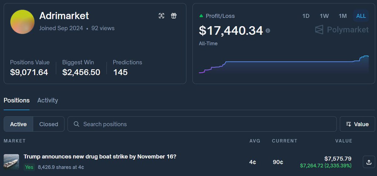
Task: Click the info icon beside $17,440.34
Action: click(x=268, y=31)
